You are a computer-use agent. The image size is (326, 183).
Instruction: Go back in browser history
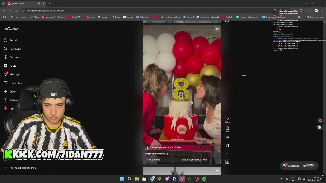point(4,11)
